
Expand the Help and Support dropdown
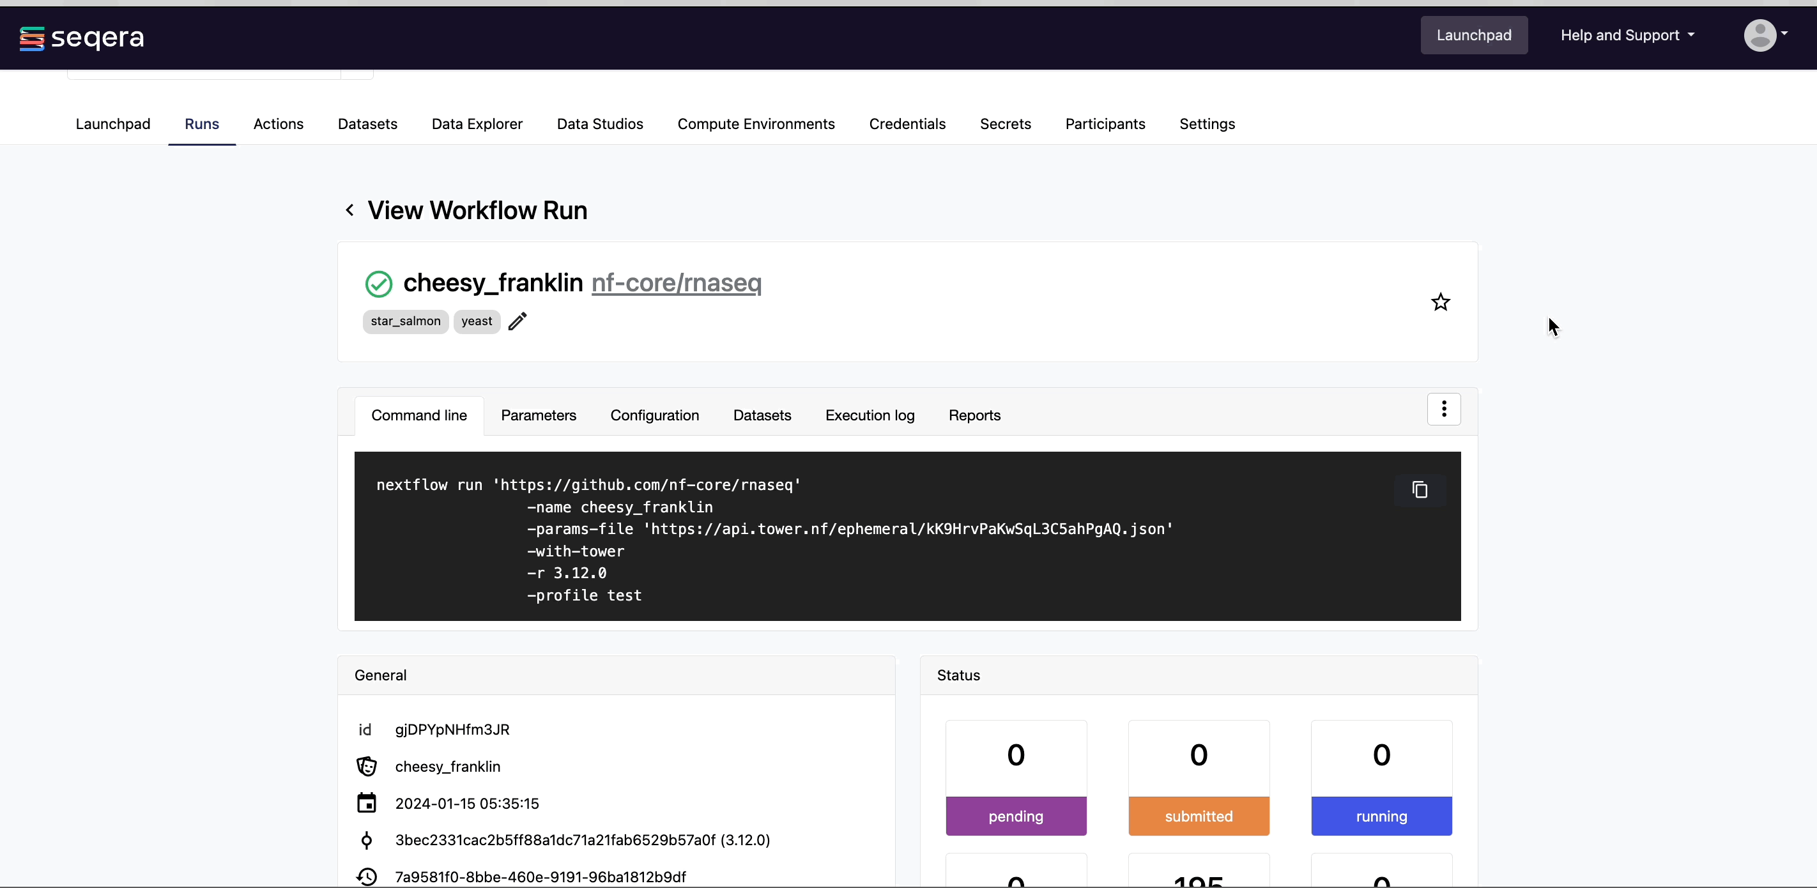(1627, 35)
